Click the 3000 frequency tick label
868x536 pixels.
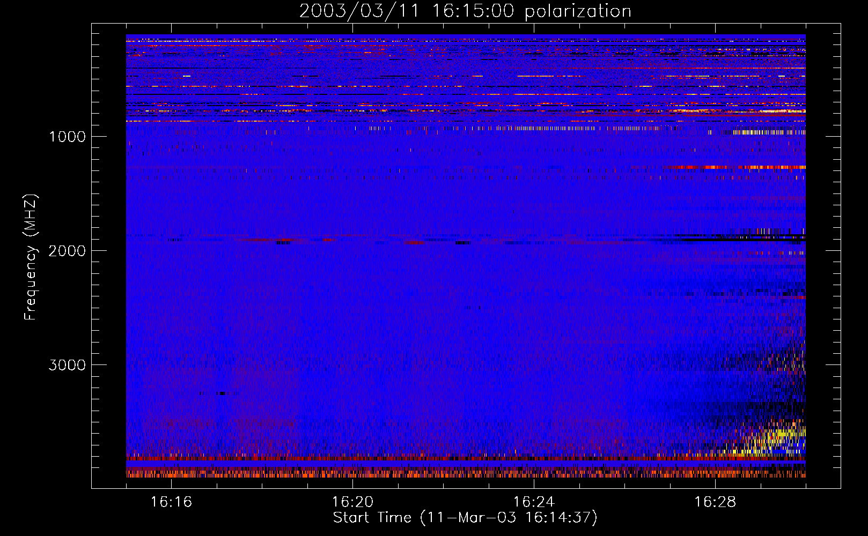pyautogui.click(x=67, y=365)
